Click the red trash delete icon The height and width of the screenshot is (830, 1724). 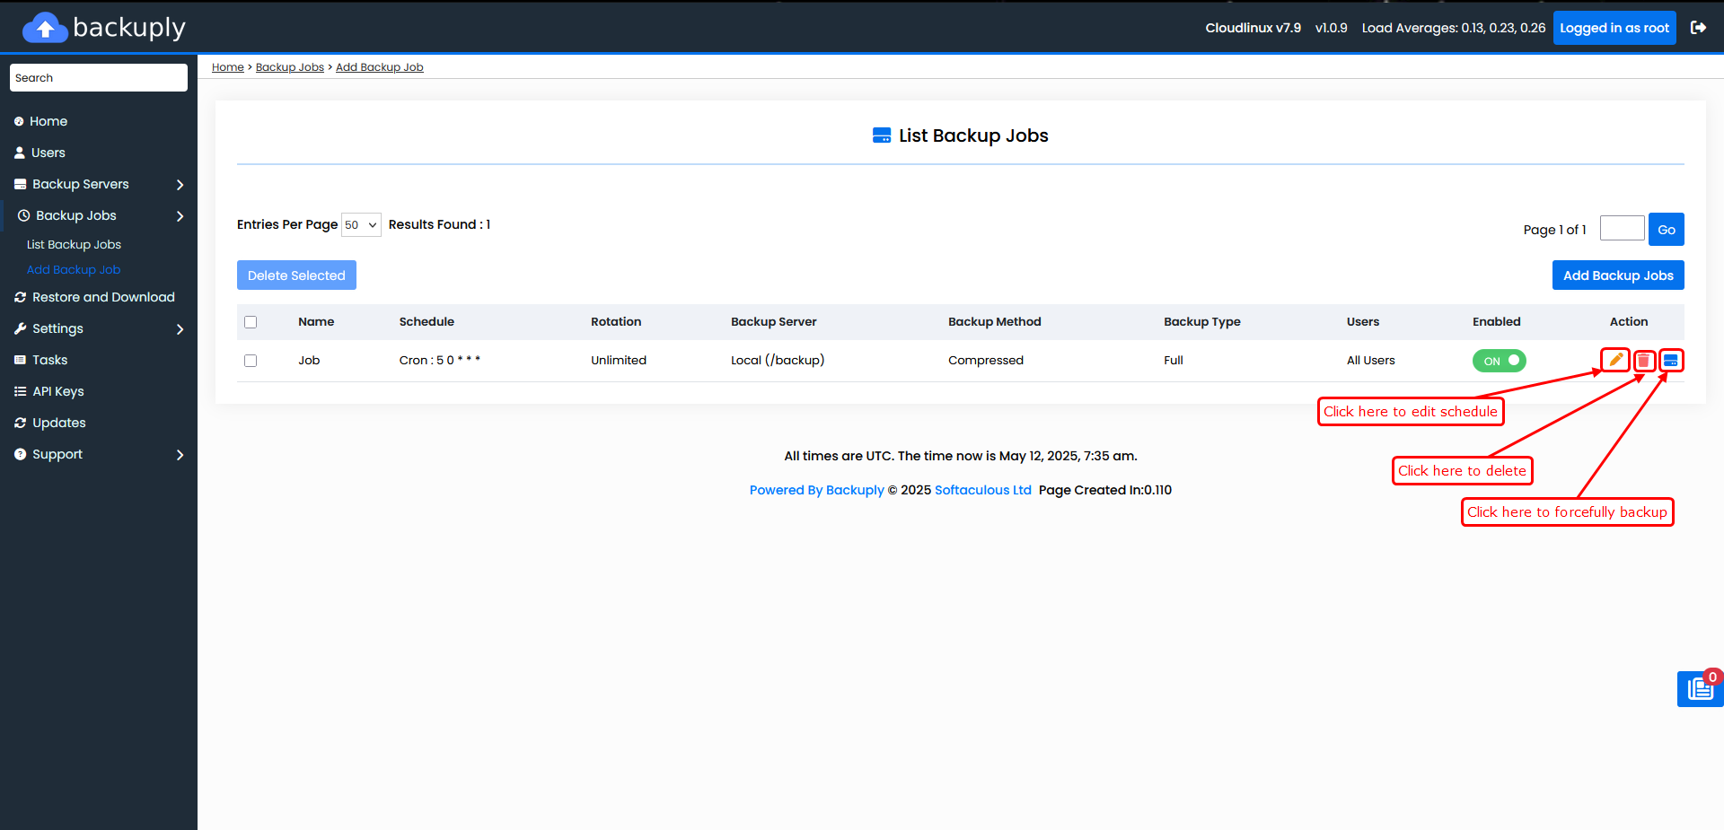click(1644, 361)
